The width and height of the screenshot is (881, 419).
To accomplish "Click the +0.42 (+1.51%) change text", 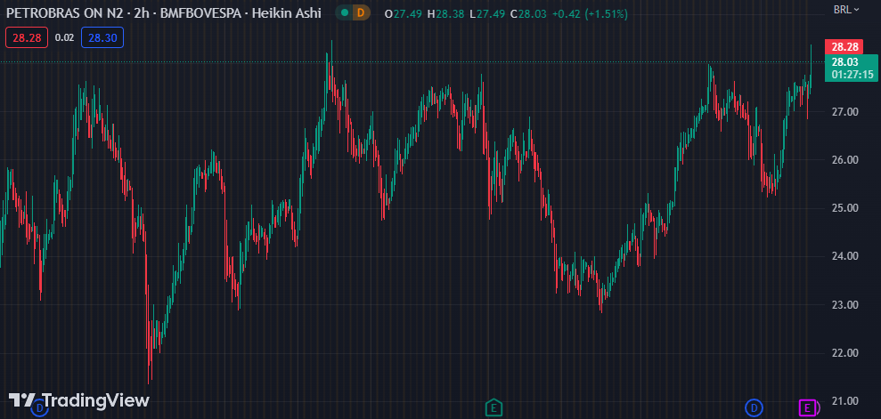I will (590, 14).
